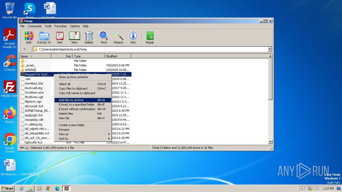
Task: Choose Select all in context menu
Action: coord(83,84)
